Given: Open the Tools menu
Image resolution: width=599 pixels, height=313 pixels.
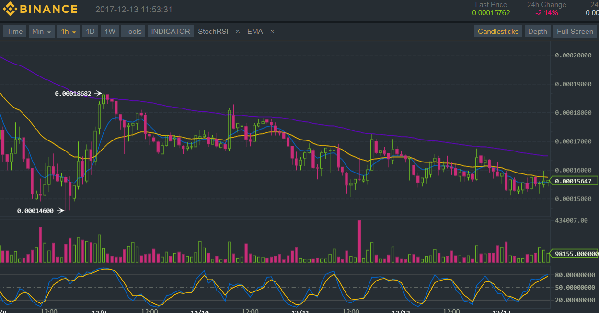Looking at the screenshot, I should (133, 32).
